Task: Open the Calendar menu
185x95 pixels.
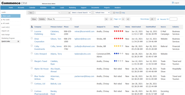Action: (32, 8)
